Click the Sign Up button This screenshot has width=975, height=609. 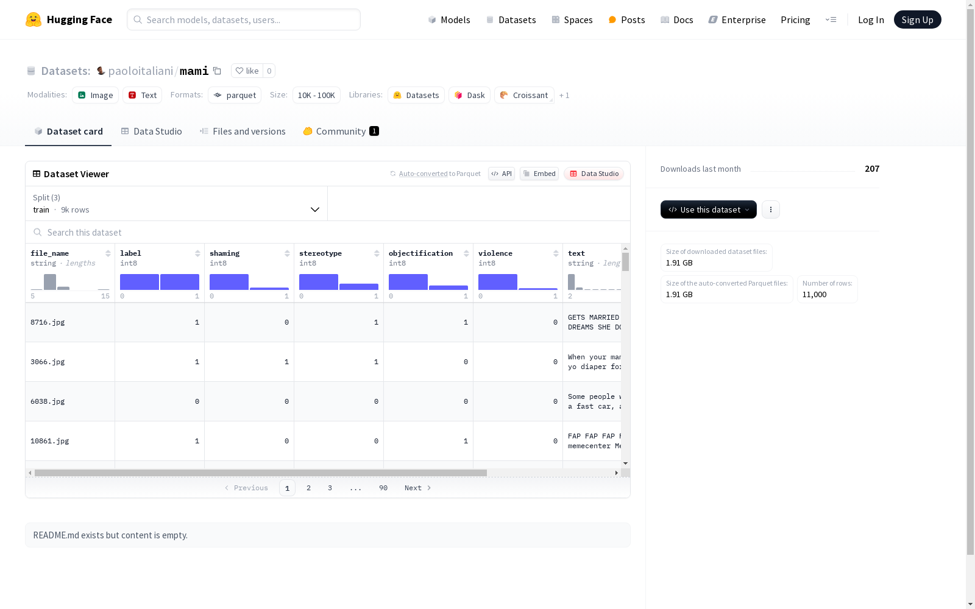point(917,19)
